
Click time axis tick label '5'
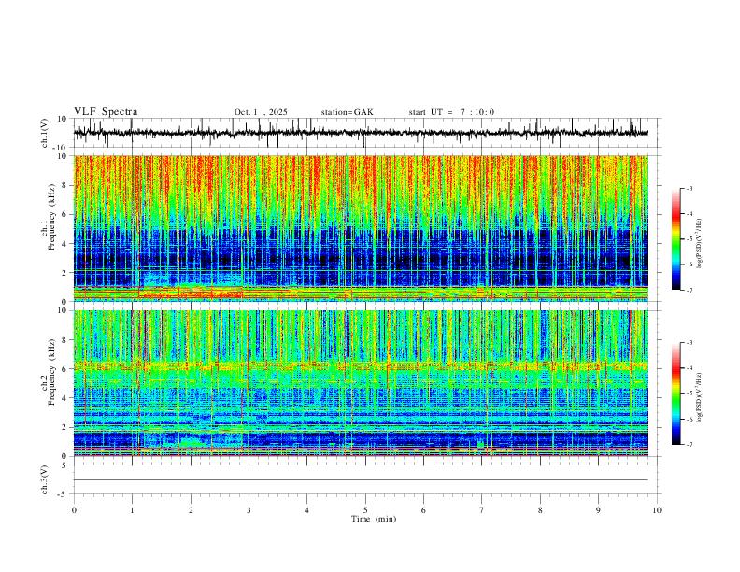365,510
